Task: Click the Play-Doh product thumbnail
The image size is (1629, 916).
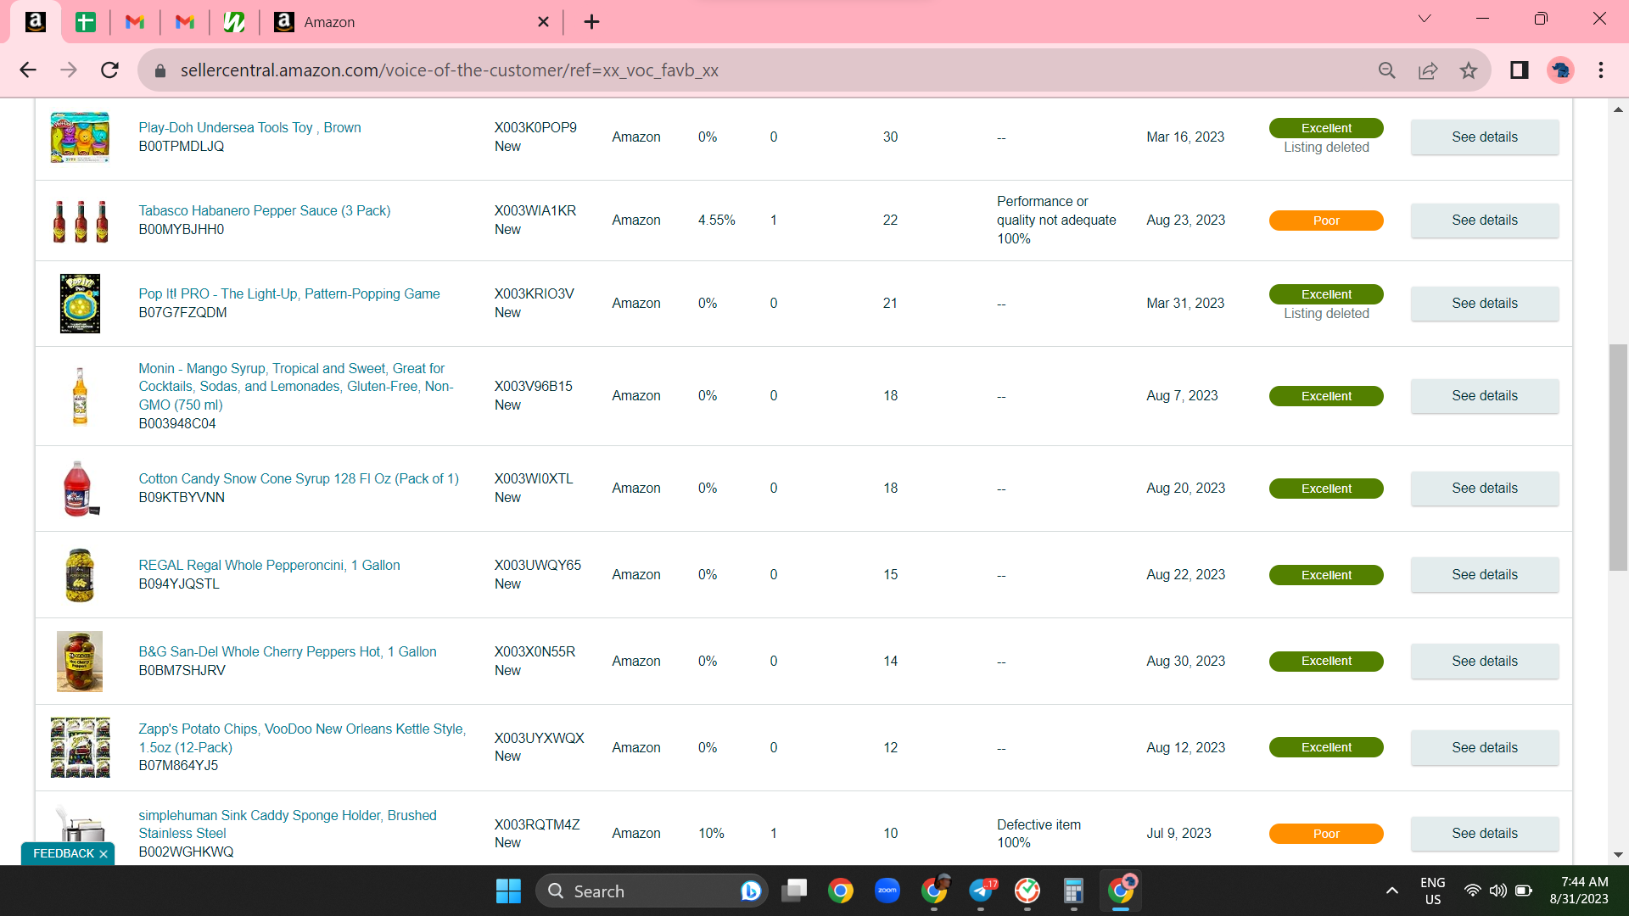Action: click(80, 137)
